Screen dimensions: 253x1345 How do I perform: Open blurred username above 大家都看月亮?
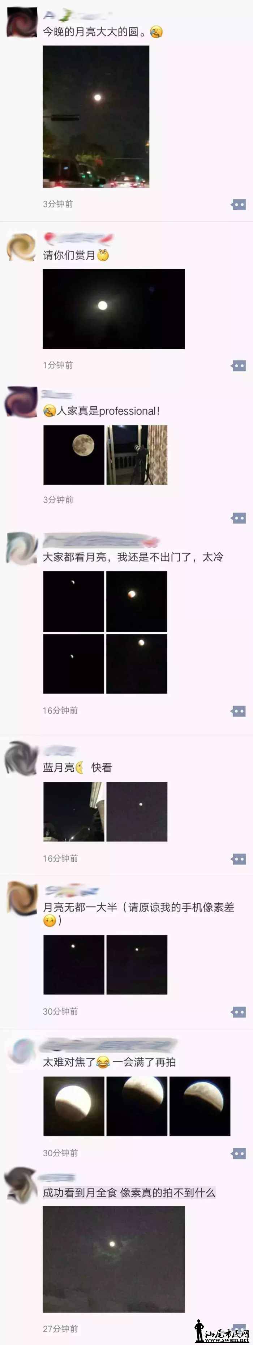click(x=101, y=540)
